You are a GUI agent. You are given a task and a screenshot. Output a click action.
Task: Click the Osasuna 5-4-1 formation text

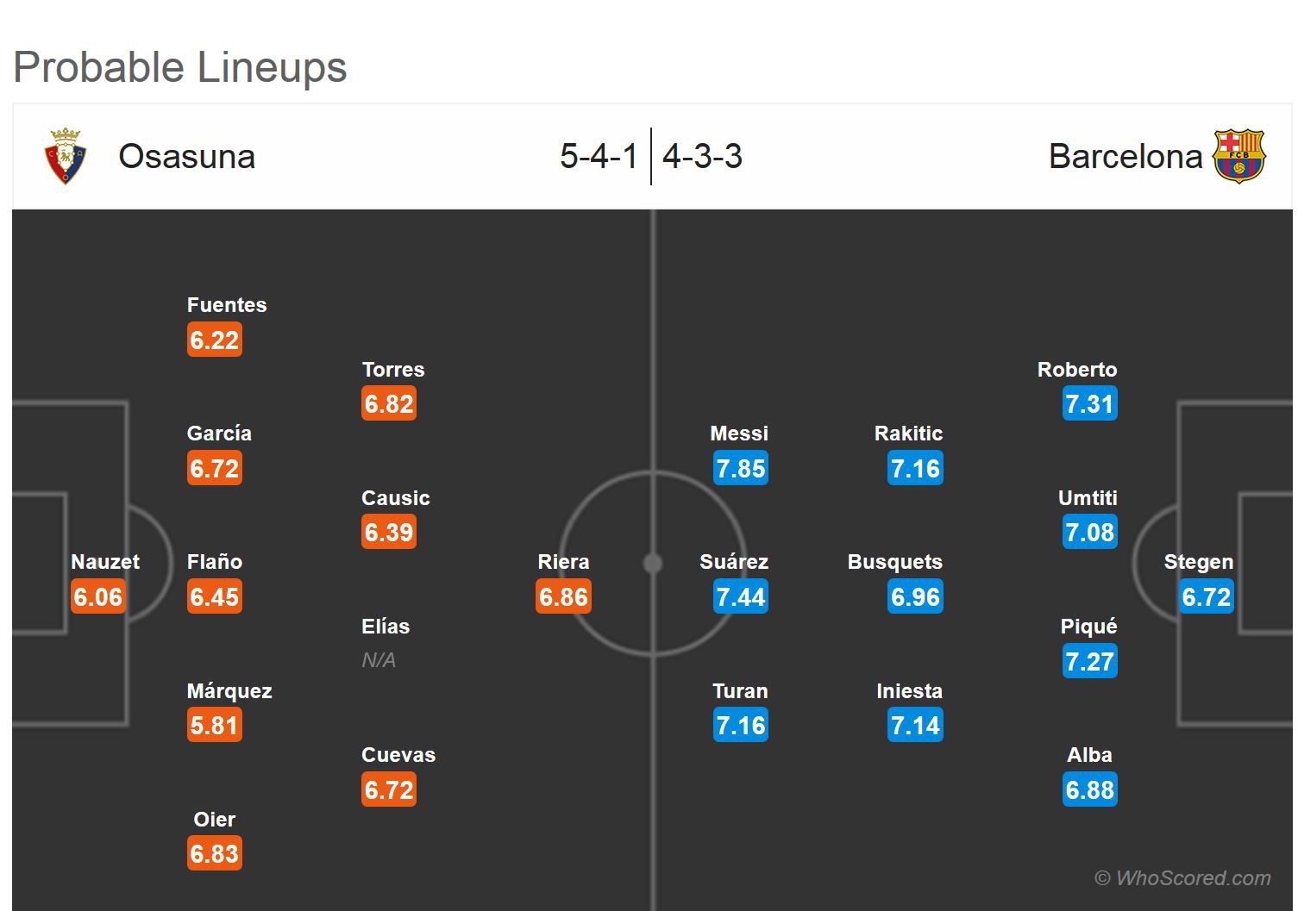pyautogui.click(x=599, y=157)
